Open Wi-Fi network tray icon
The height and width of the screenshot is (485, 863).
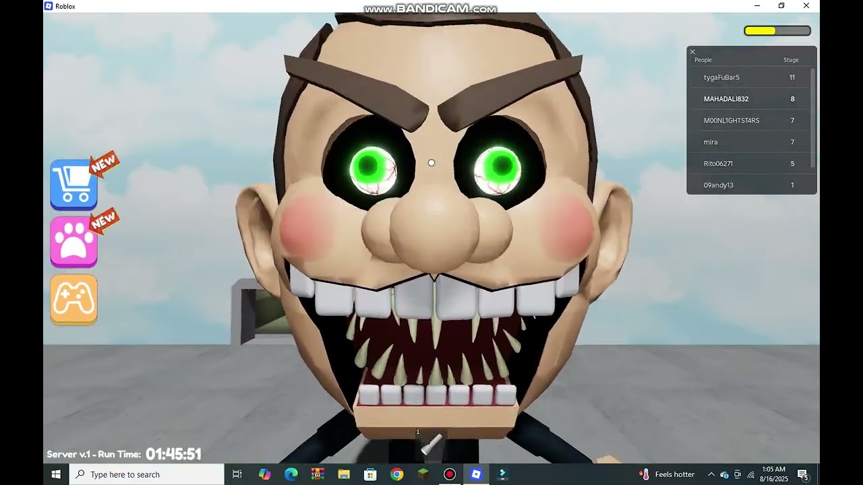[x=750, y=475]
